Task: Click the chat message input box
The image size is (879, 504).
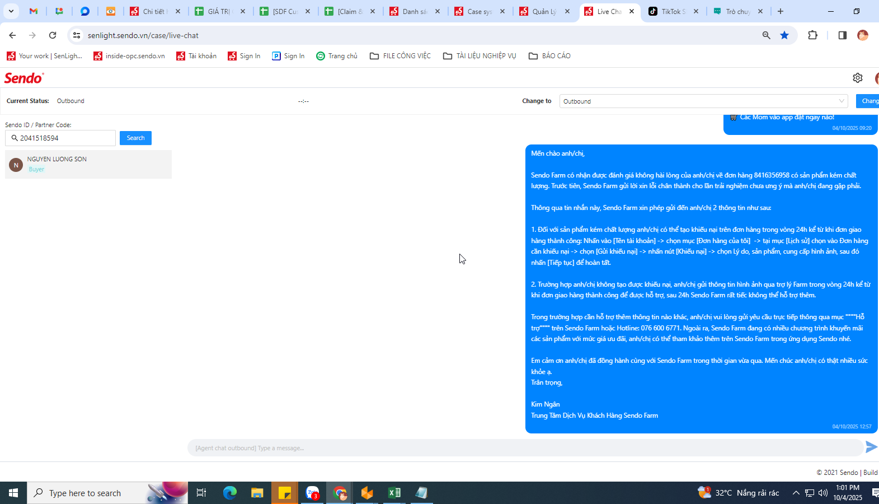Action: pyautogui.click(x=525, y=448)
